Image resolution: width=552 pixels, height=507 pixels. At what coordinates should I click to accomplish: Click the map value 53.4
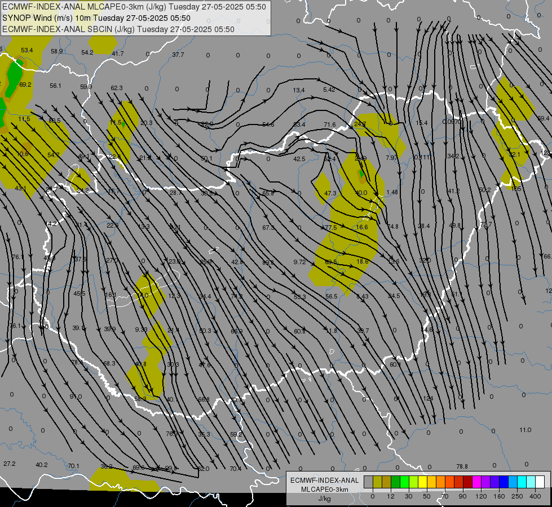27,50
